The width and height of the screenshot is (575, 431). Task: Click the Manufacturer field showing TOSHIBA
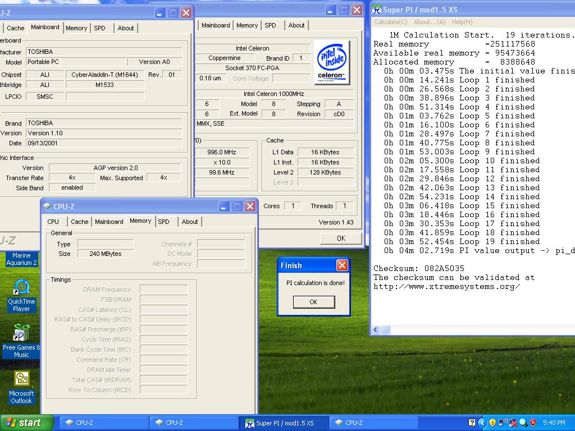point(104,52)
